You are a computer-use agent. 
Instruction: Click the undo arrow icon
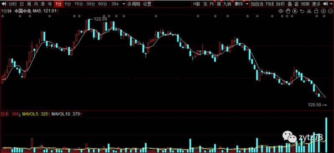302,11
